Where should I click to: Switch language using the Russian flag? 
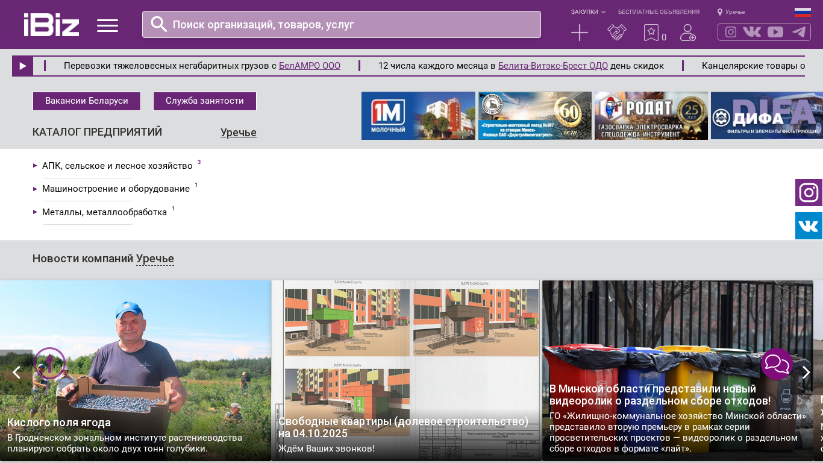(x=803, y=12)
